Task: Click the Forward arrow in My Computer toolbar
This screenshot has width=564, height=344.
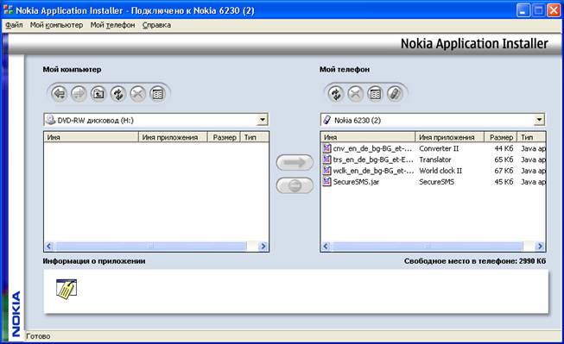Action: [79, 94]
